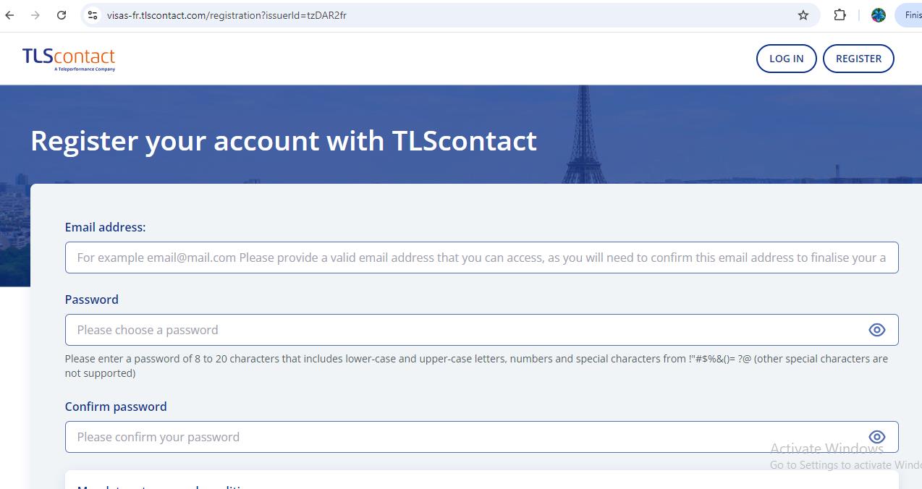This screenshot has width=922, height=489.
Task: Open the Chrome profile avatar
Action: [878, 14]
